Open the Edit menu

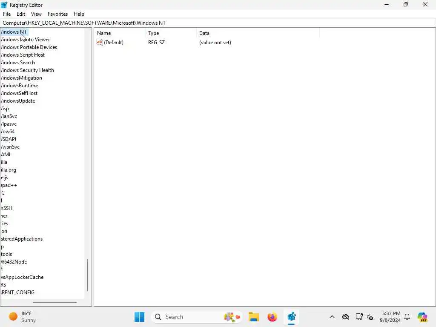click(x=20, y=14)
